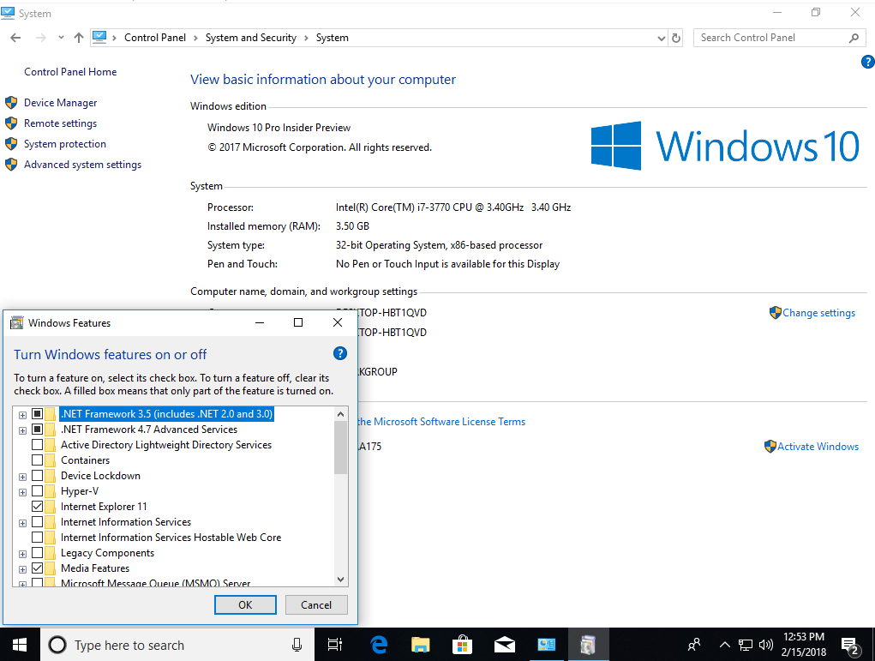Screen dimensions: 875x661
Task: Open Advanced system settings link
Action: [x=82, y=165]
